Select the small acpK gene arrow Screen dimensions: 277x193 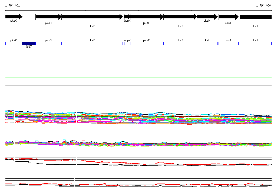127,17
